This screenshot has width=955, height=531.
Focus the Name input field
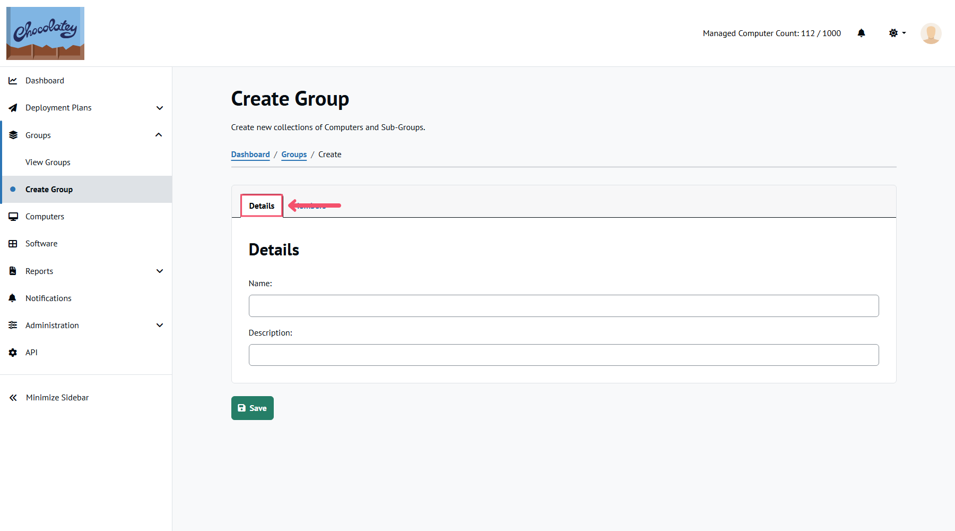(x=563, y=306)
